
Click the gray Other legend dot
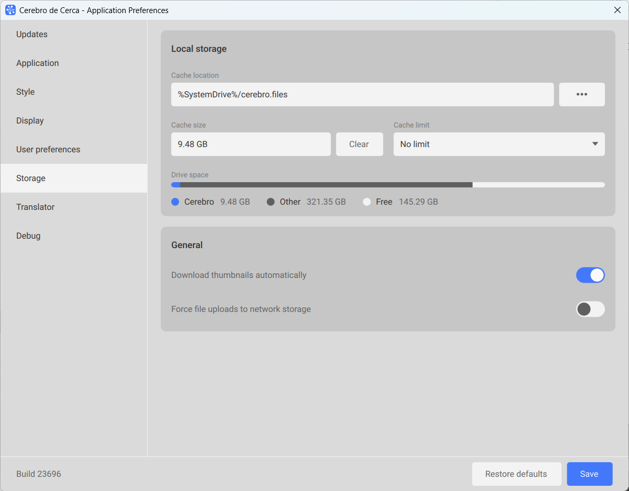tap(271, 202)
